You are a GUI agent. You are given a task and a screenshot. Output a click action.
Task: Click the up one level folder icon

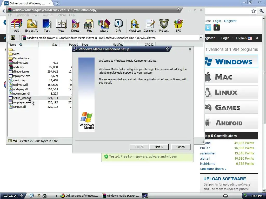tap(13, 38)
